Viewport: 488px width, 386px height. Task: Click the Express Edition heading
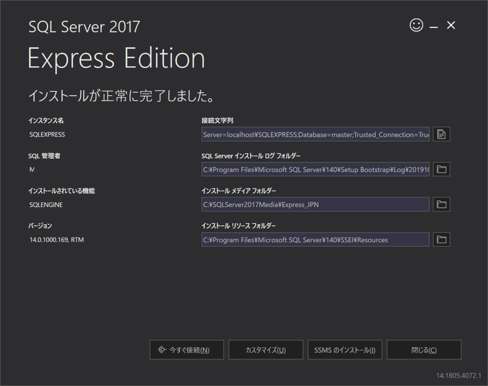116,58
